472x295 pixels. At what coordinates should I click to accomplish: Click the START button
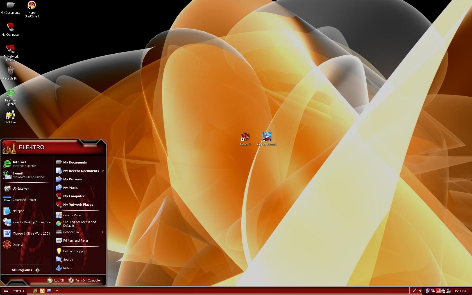click(14, 291)
